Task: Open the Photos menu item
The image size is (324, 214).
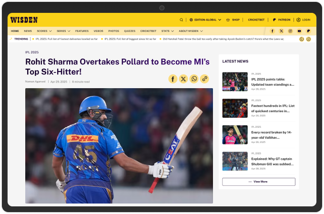Action: [114, 31]
